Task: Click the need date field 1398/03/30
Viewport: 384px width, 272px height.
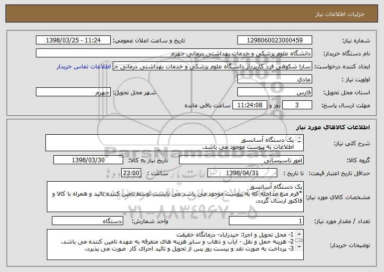Action: [88, 160]
